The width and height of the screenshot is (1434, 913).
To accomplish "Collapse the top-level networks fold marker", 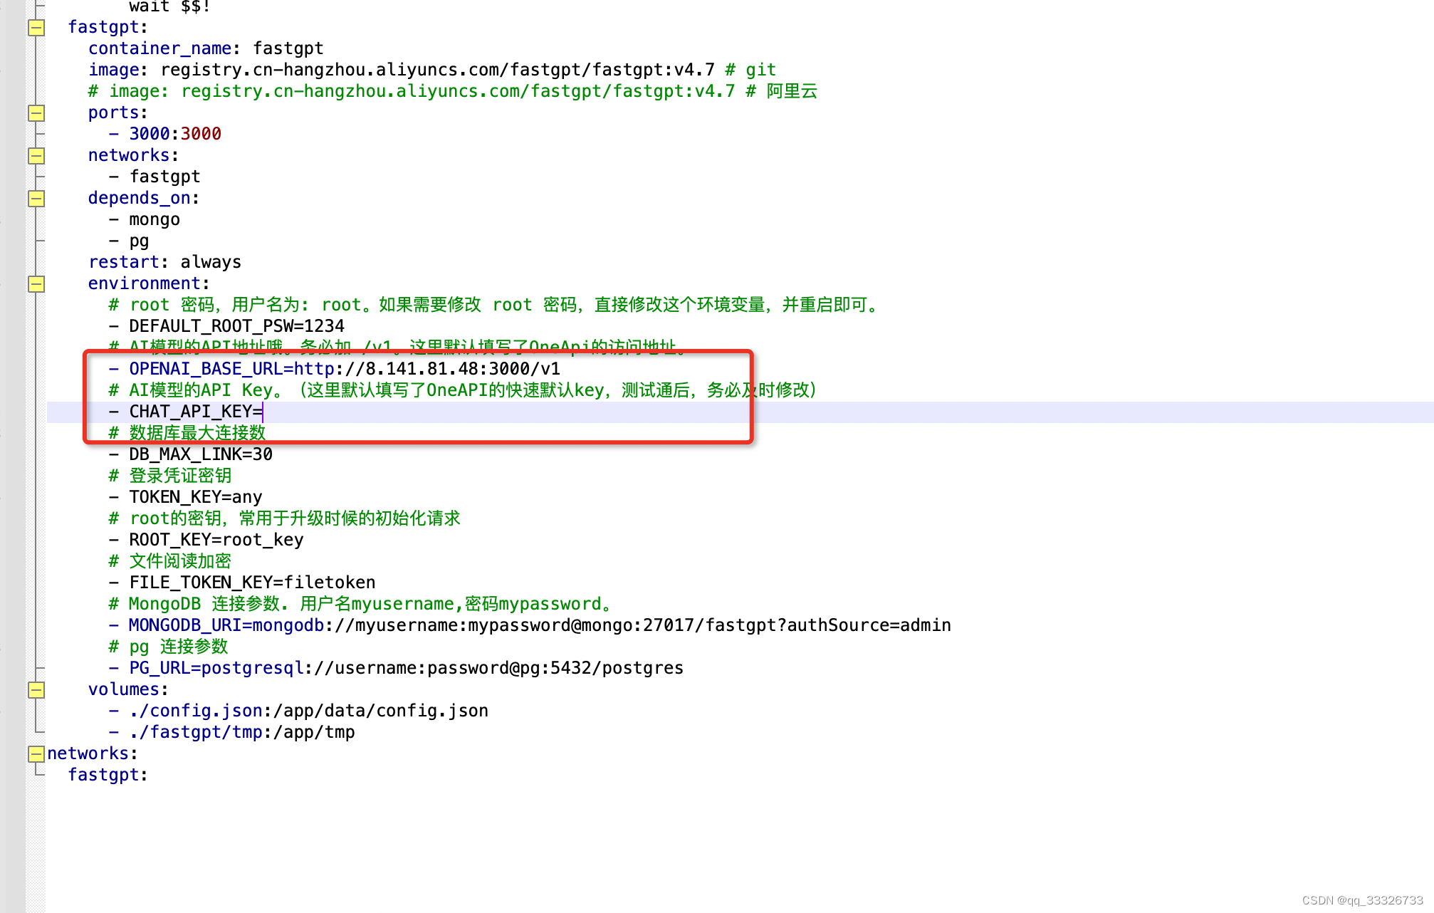I will [36, 754].
